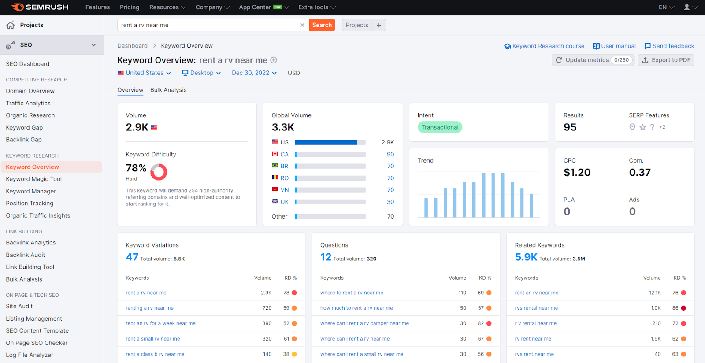Open Domain Overview in sidebar

[x=30, y=91]
